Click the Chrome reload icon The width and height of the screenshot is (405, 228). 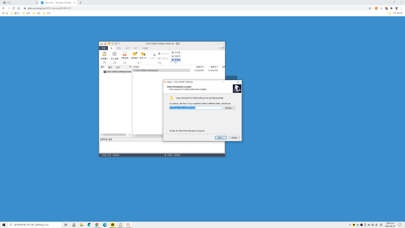[14, 8]
